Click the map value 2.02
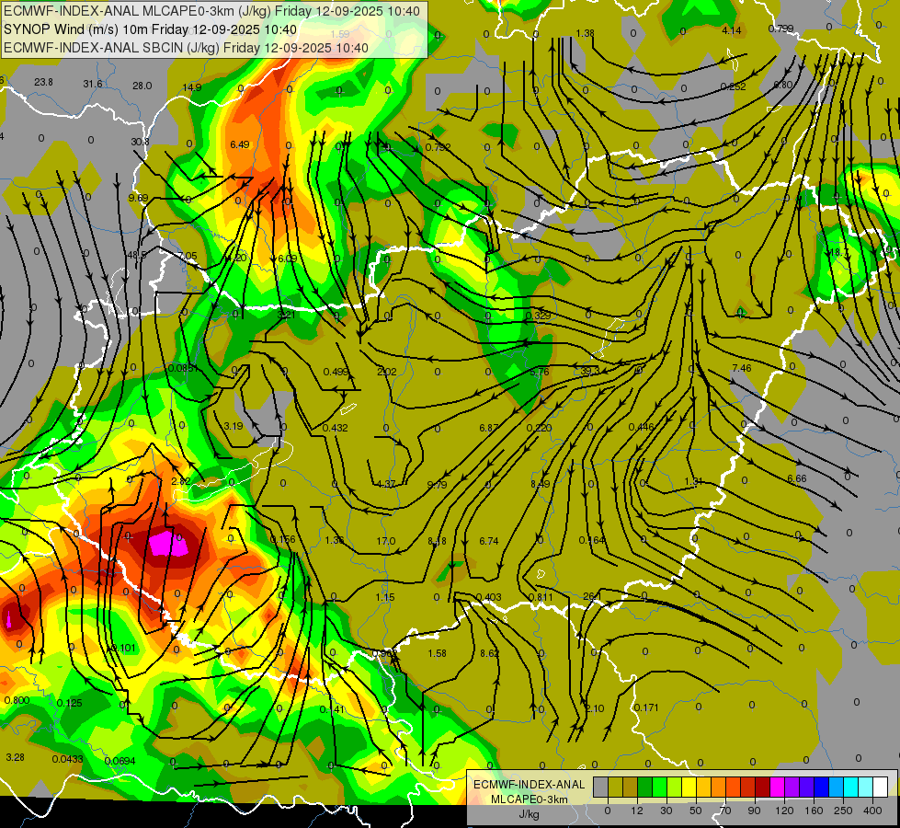The height and width of the screenshot is (828, 900). coord(386,372)
